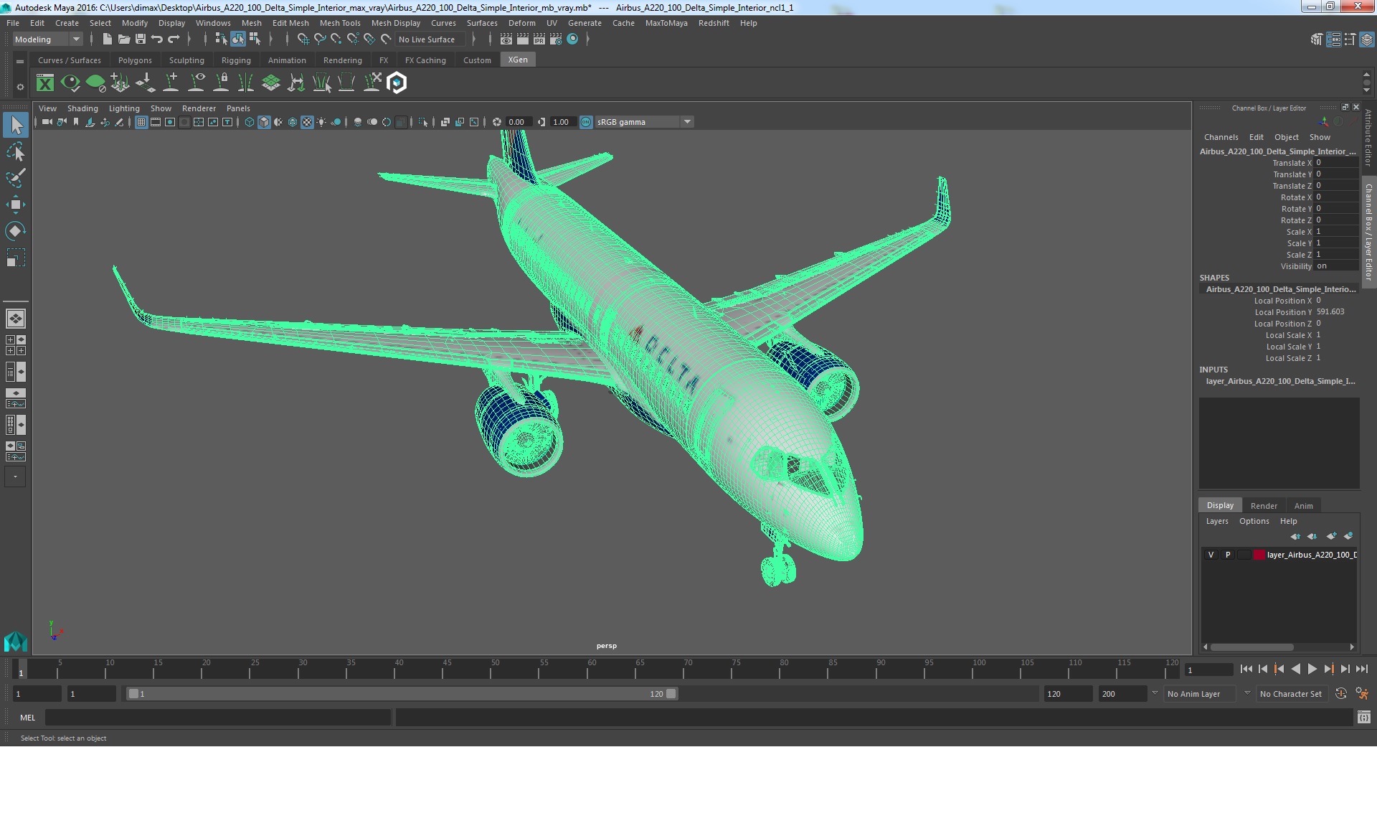Toggle viewport grid display button
Screen dimensions: 1377x831
pyautogui.click(x=141, y=122)
